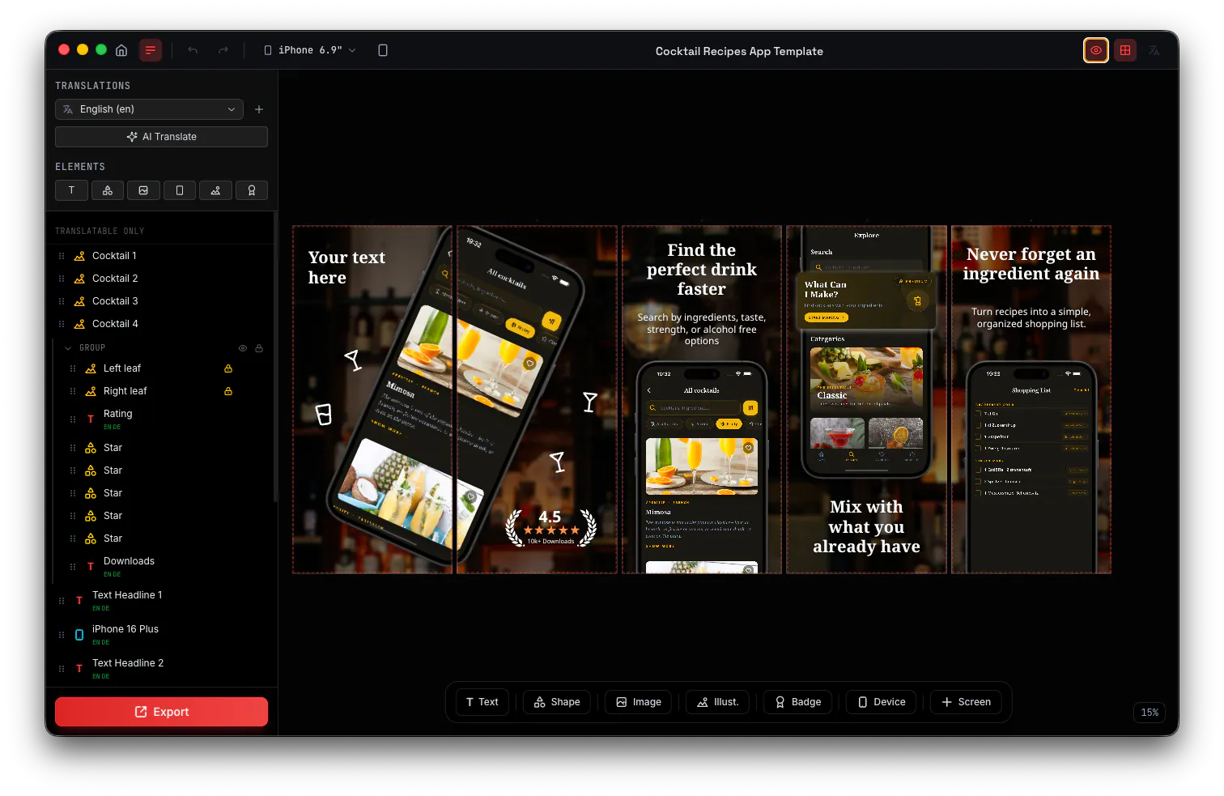Click the device orientation icon in toolbar
This screenshot has height=796, width=1224.
coord(383,50)
